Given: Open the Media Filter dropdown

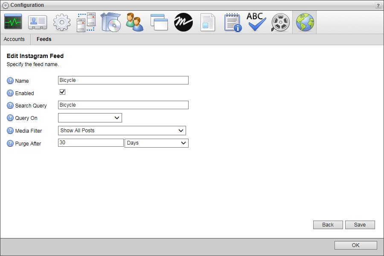Looking at the screenshot, I should coord(122,131).
